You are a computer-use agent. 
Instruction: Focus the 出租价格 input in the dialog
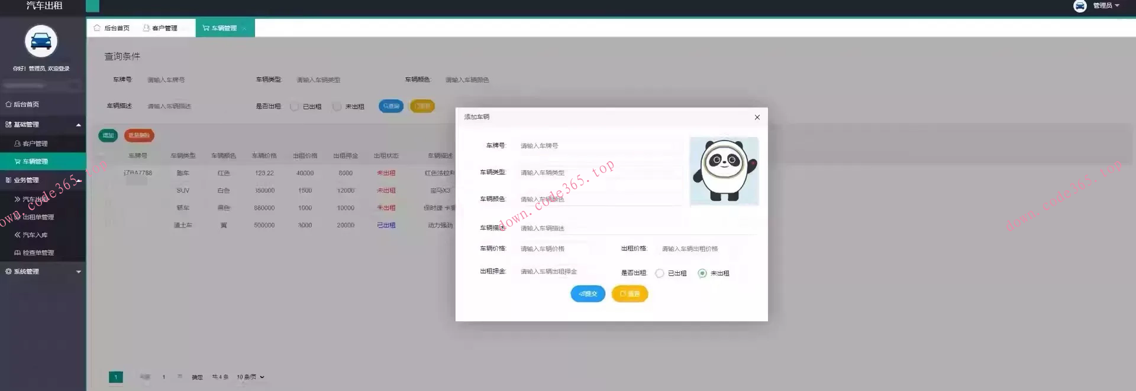pos(707,249)
